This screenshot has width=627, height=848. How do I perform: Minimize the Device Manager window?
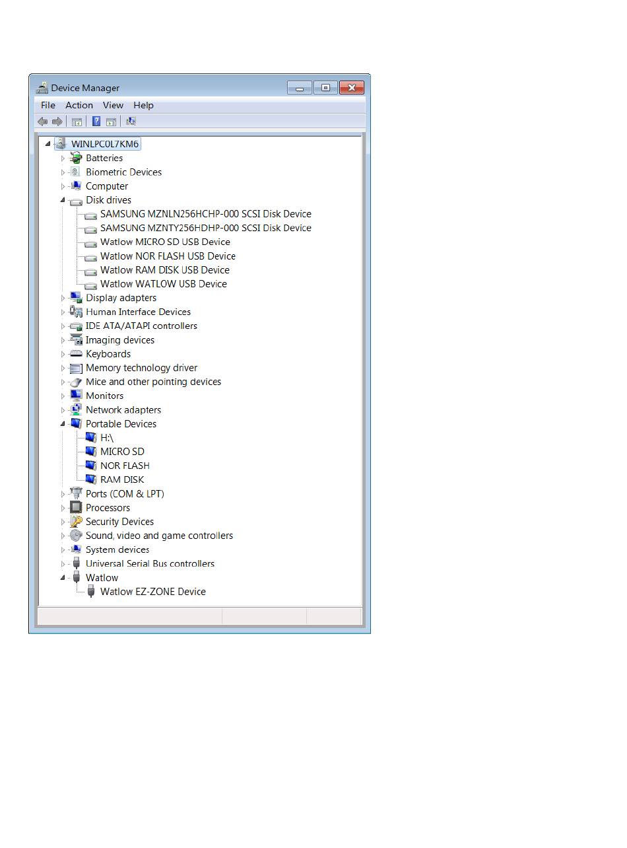click(299, 87)
